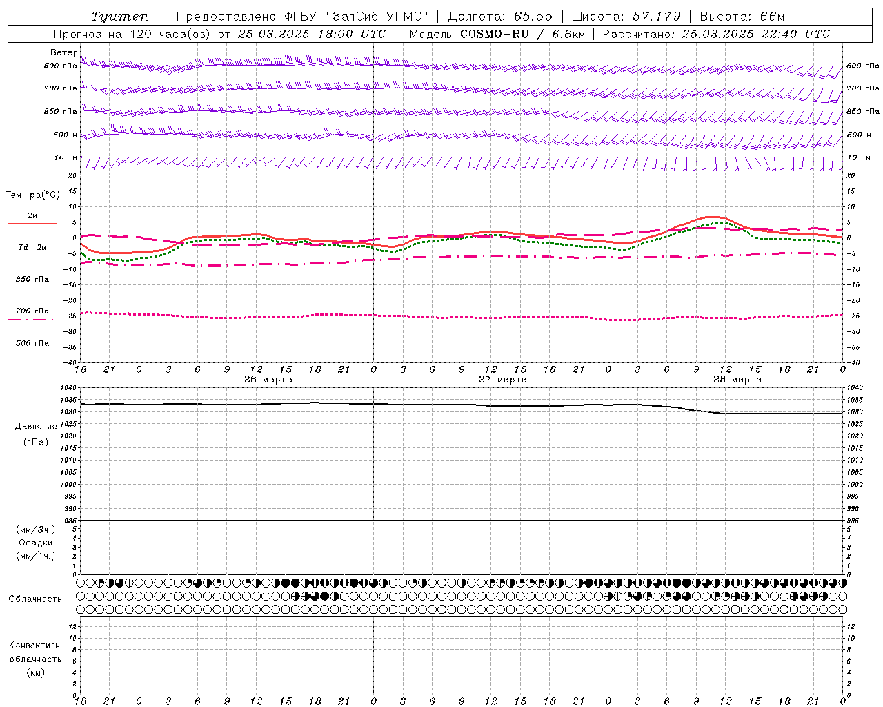Click the Давление (гПа) pressure label
Screen dimensions: 883x707
[36, 434]
